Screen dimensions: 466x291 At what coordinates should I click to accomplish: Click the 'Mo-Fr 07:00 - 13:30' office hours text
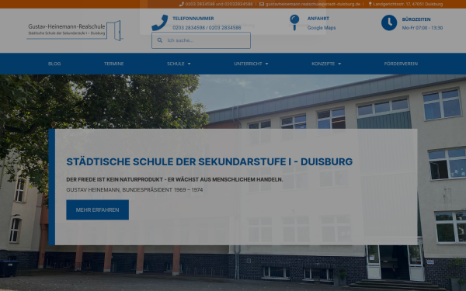click(x=423, y=28)
